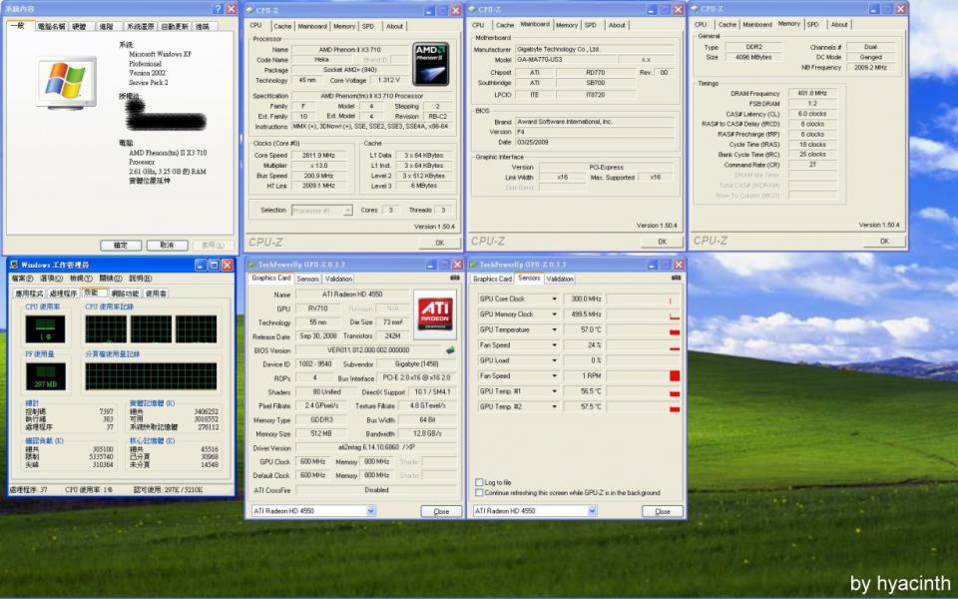Open the SPD tab in the CPU-Z Memory window
Image resolution: width=958 pixels, height=599 pixels.
[x=812, y=25]
